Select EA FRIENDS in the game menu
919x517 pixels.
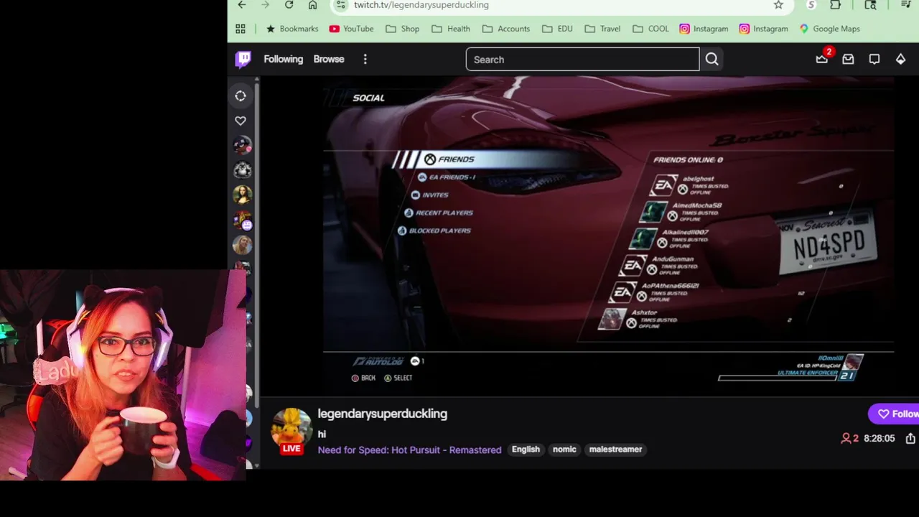click(447, 177)
